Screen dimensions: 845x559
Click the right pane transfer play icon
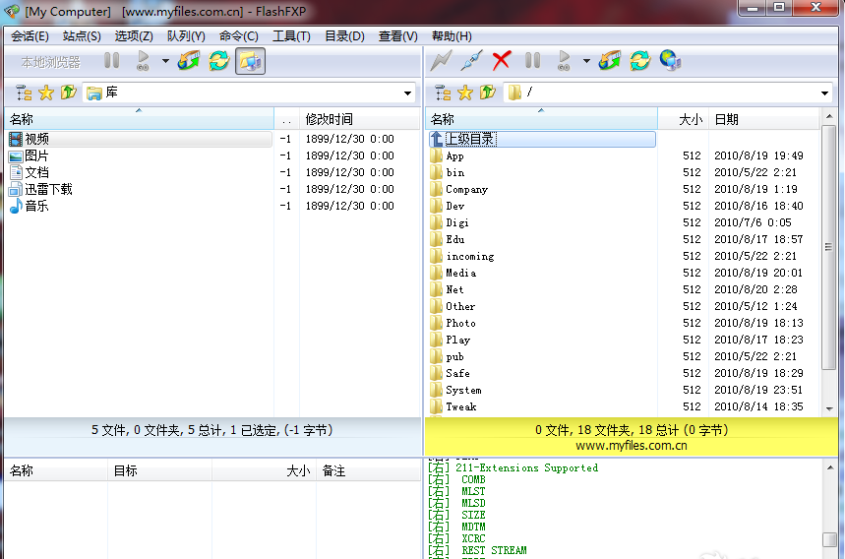[x=564, y=60]
